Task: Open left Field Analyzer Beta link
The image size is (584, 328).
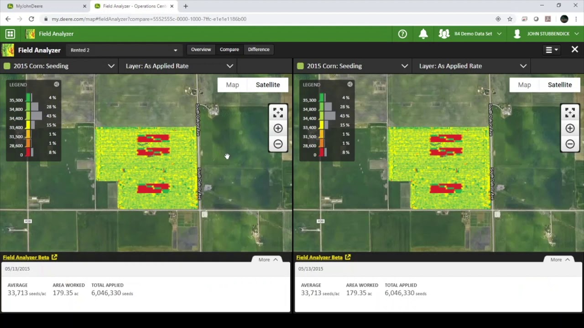Action: click(x=26, y=257)
